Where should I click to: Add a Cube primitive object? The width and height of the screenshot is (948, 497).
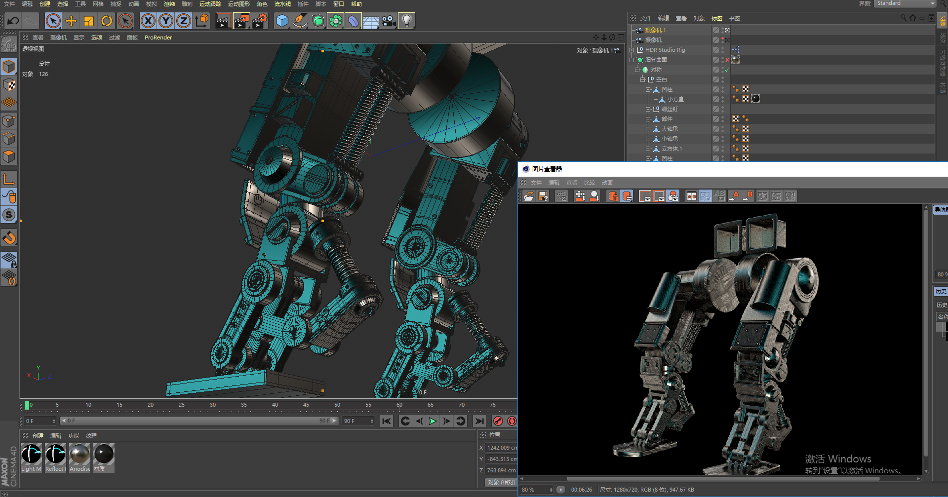[282, 21]
